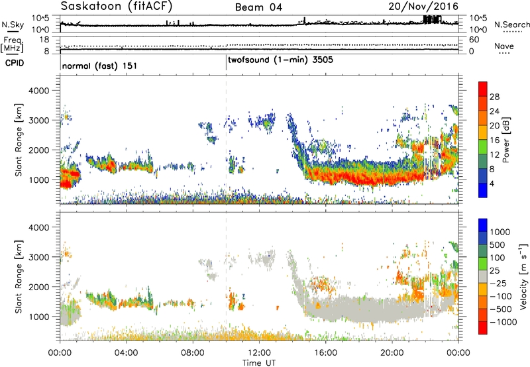Pick the light green Power segment between 12 and 16
This screenshot has height=367, width=530.
coord(483,147)
